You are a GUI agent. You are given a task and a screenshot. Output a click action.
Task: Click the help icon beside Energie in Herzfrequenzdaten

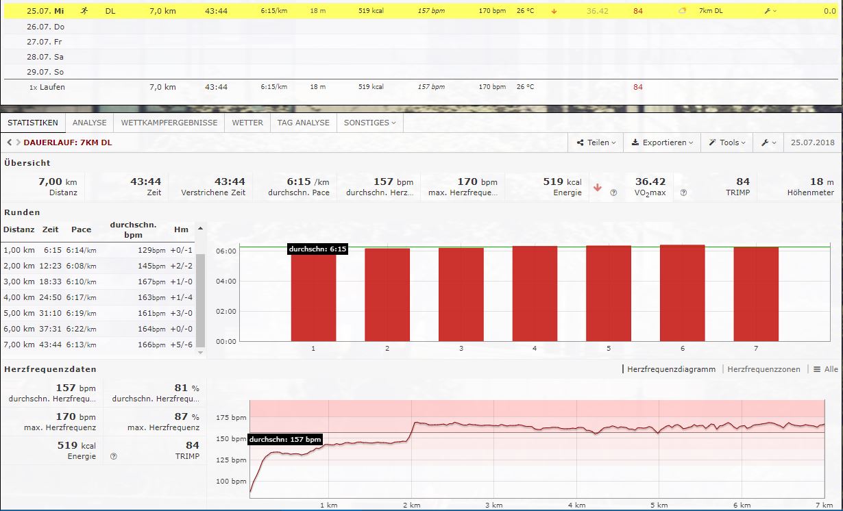coord(113,456)
